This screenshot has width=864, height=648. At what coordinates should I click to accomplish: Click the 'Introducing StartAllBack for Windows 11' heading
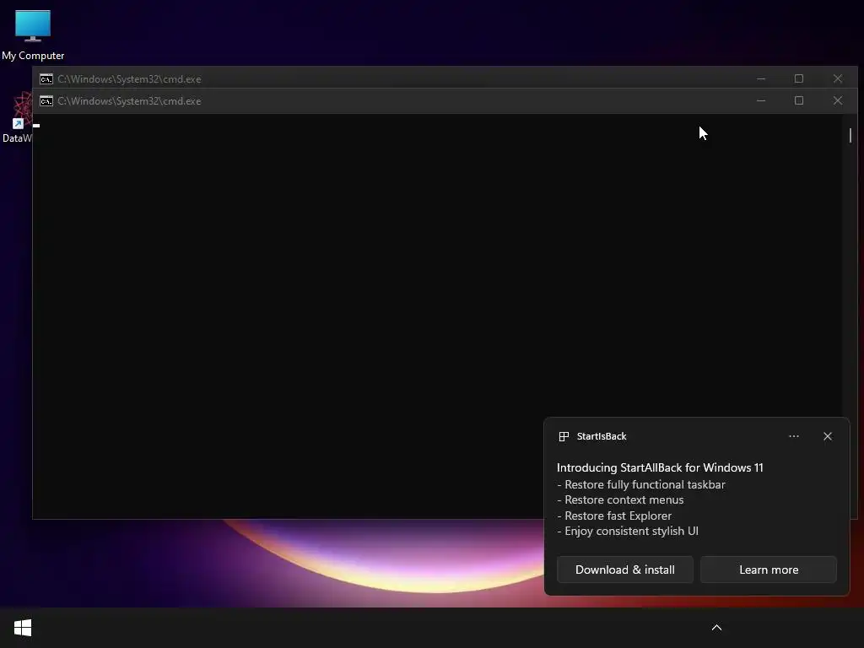(660, 467)
